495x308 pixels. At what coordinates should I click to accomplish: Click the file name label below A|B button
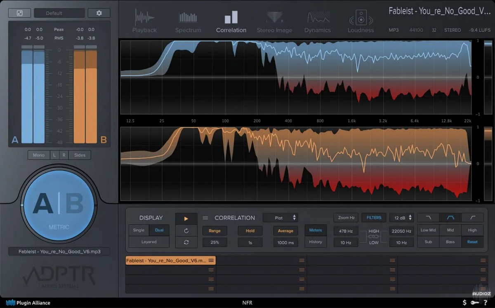(59, 251)
